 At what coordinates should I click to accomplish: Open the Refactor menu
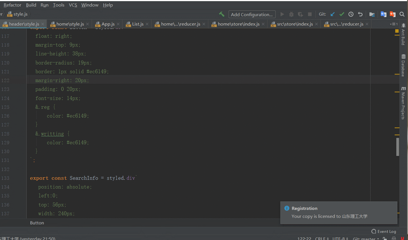(12, 5)
